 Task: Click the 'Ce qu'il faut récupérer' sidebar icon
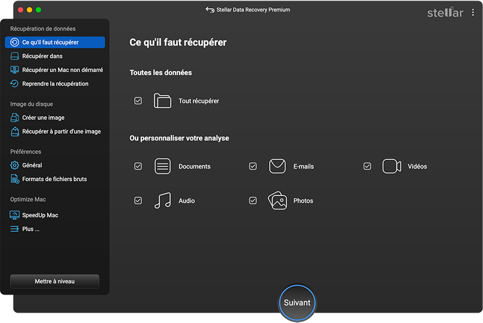(15, 42)
